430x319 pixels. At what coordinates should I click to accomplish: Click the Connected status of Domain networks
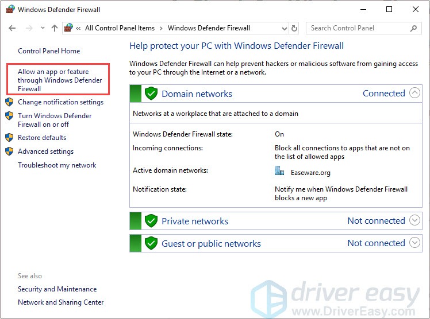pyautogui.click(x=384, y=94)
